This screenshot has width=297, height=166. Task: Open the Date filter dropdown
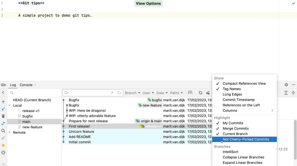(x=162, y=93)
